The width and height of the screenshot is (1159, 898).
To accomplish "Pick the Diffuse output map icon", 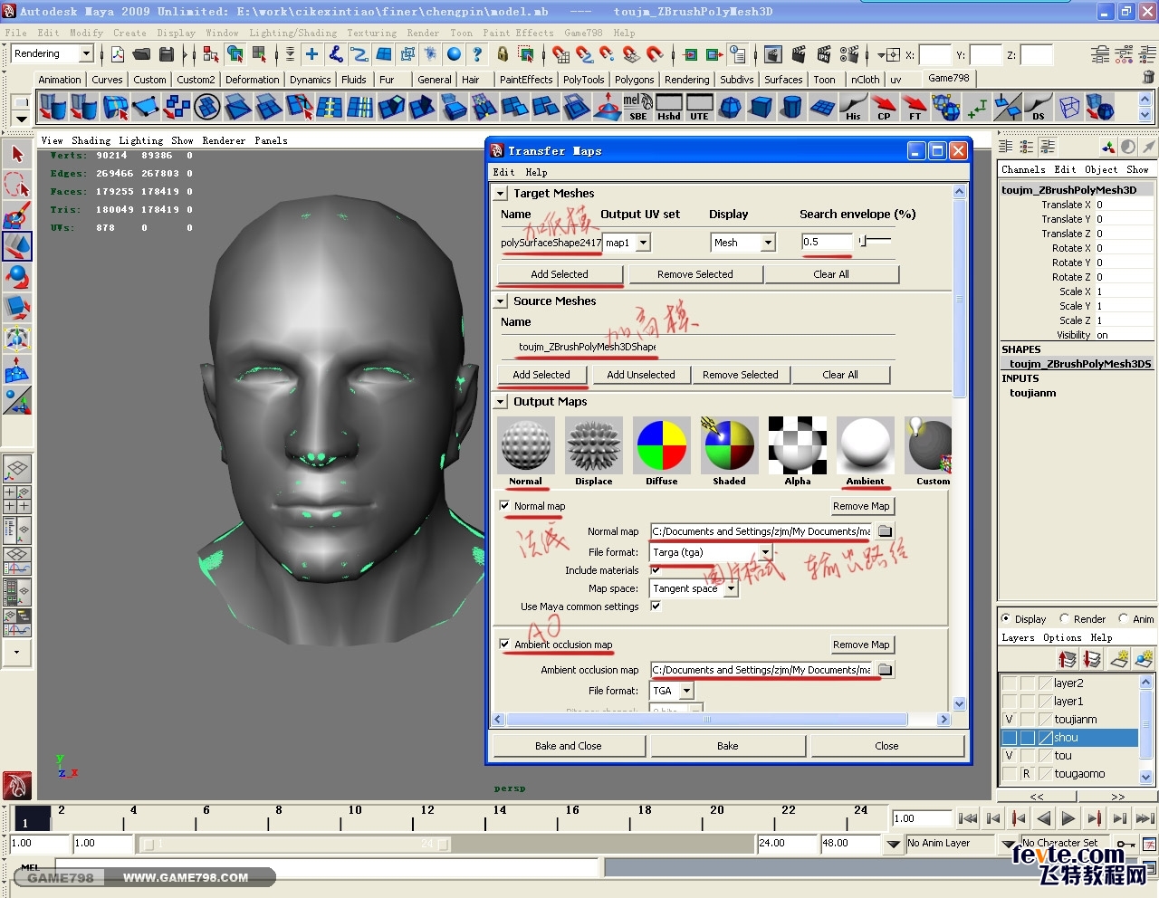I will 662,445.
